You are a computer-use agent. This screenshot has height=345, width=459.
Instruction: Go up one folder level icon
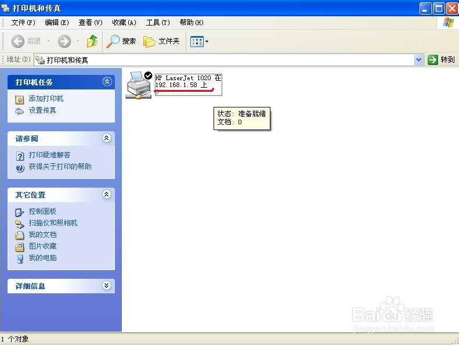(x=92, y=41)
